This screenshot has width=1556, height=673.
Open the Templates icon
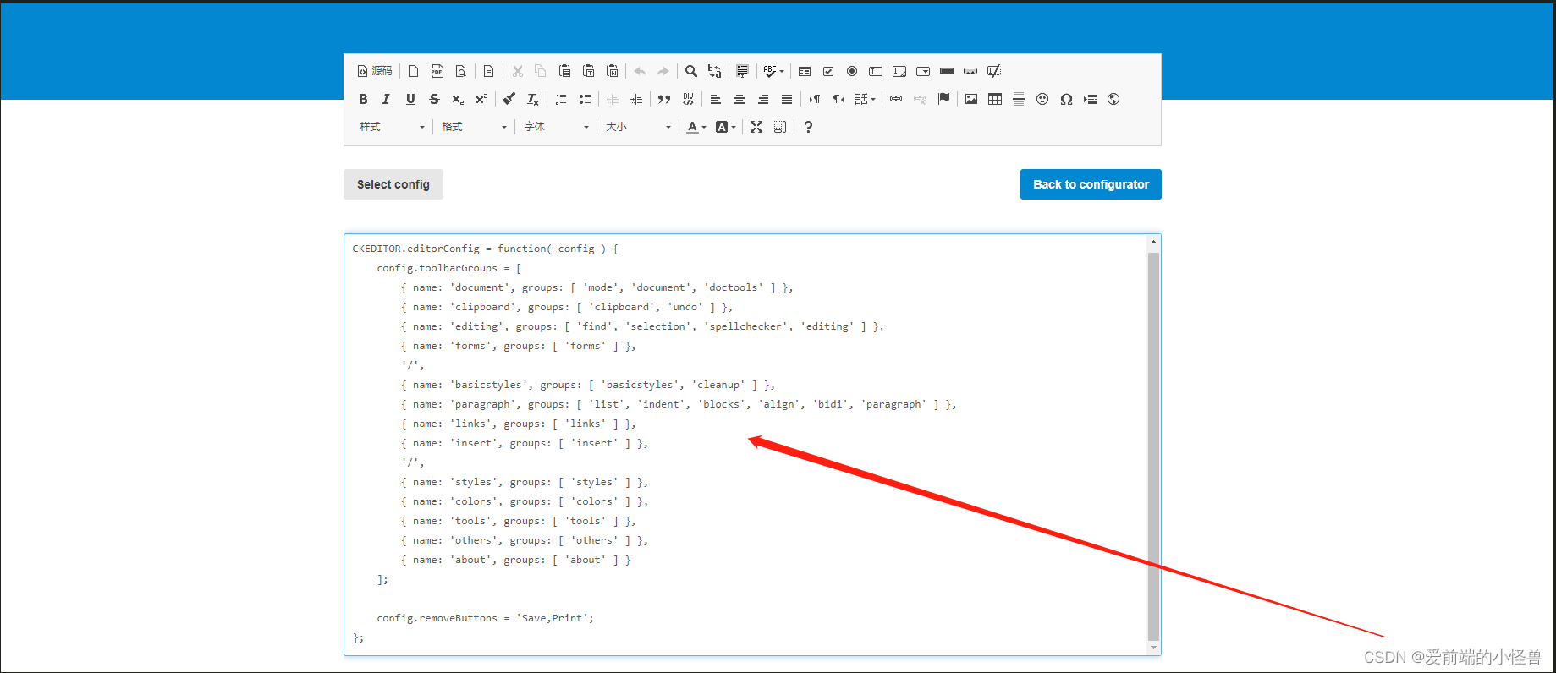click(488, 71)
